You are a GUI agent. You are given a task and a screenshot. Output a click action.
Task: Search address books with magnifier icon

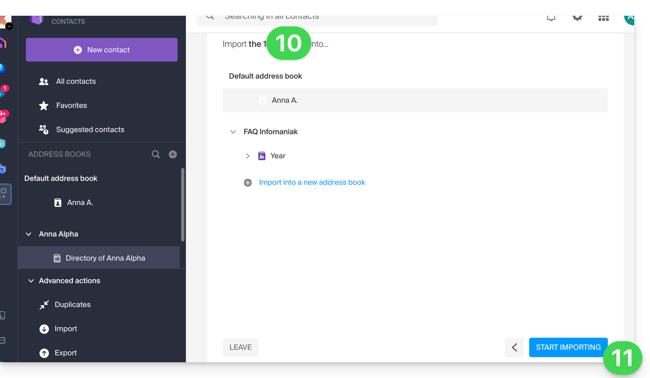pos(156,154)
